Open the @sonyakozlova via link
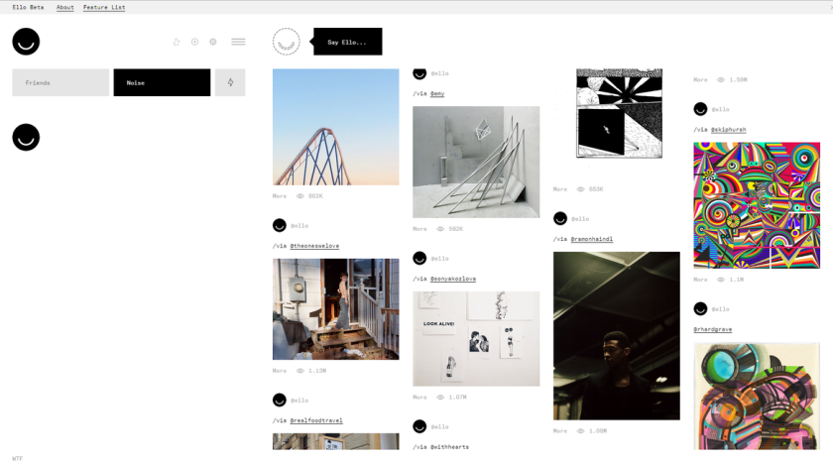 (453, 279)
